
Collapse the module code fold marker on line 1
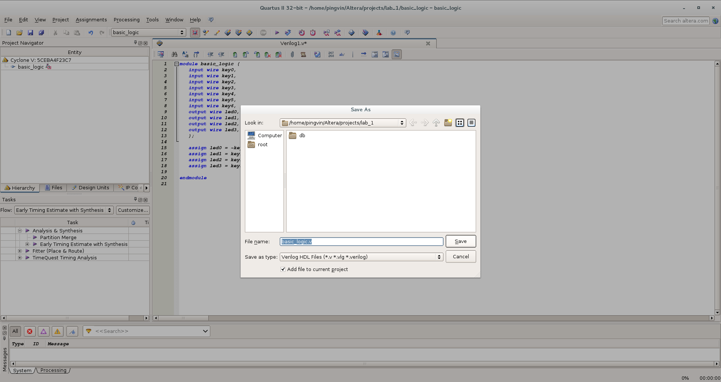point(176,64)
